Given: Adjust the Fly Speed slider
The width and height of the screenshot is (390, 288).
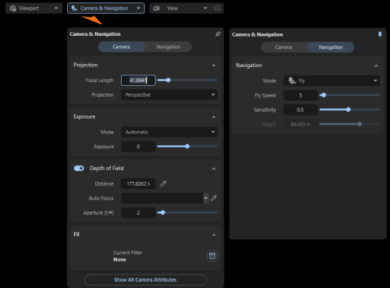Looking at the screenshot, I should point(349,95).
